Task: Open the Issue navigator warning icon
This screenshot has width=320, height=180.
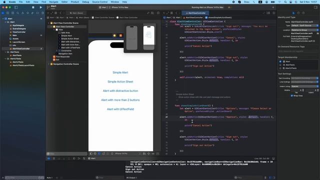Action: 22,13
